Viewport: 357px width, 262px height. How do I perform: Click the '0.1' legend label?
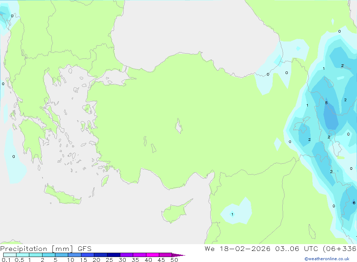pos(6,260)
